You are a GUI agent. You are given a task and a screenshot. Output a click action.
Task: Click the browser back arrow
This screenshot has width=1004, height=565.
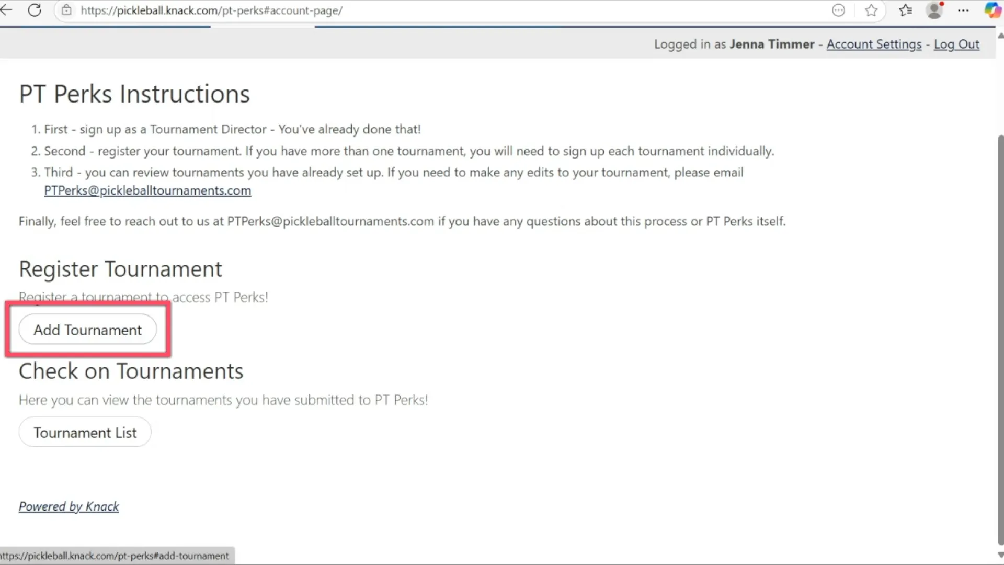point(6,10)
